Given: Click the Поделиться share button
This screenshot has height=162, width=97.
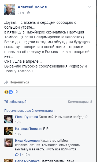Looking at the screenshot, I should pos(19,82).
